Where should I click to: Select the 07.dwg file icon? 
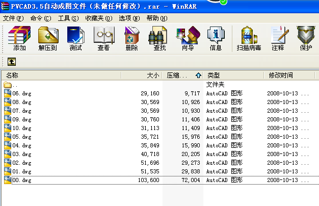click(x=8, y=111)
